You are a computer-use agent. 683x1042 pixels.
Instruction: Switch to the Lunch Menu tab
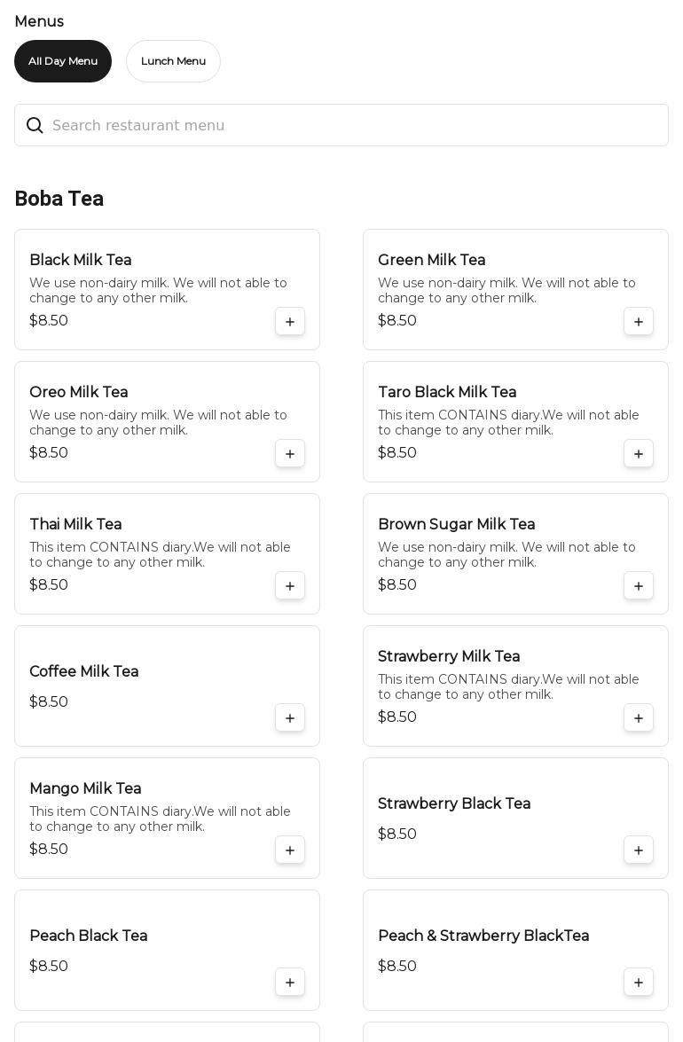173,61
